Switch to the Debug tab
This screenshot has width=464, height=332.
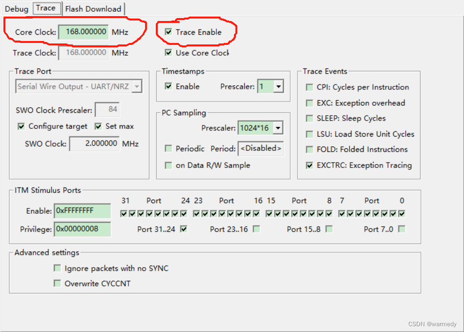tap(16, 8)
